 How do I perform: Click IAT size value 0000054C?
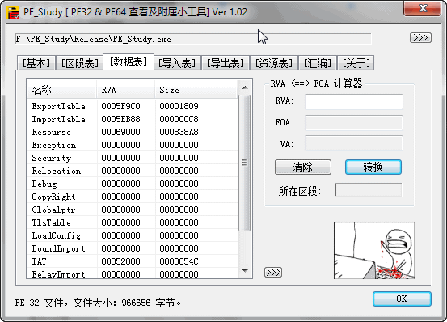(179, 261)
